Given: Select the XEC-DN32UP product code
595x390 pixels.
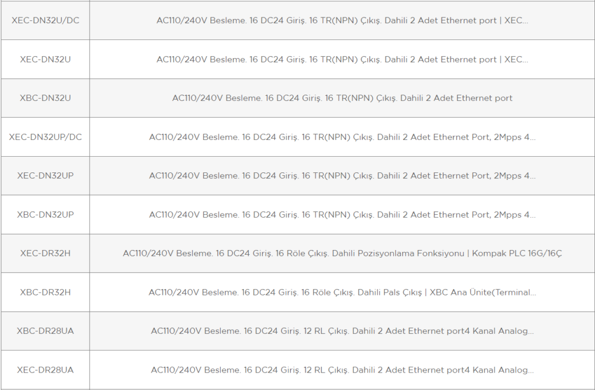Looking at the screenshot, I should pos(45,176).
